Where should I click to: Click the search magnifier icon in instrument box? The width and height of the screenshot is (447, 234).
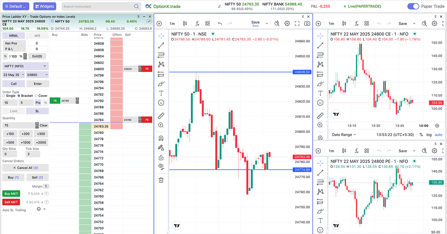136,7
